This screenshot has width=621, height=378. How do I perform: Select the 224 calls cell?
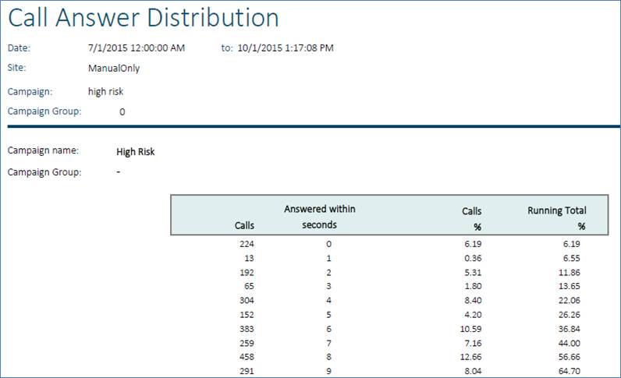pyautogui.click(x=246, y=243)
